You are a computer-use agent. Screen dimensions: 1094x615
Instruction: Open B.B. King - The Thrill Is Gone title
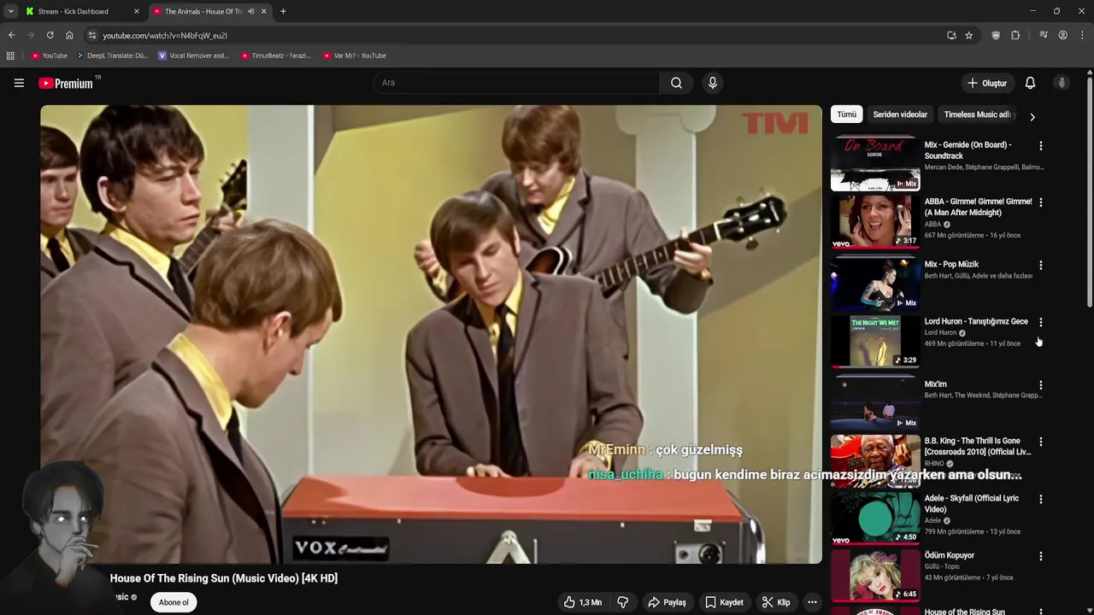[x=978, y=446]
